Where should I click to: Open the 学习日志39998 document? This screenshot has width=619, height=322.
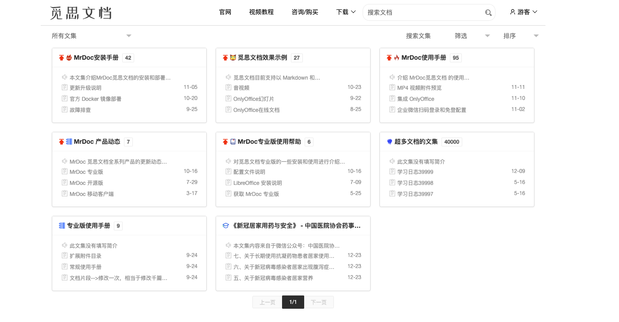coord(415,183)
